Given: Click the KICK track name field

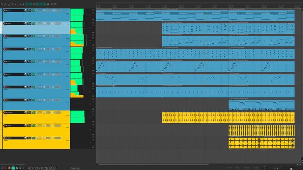Looking at the screenshot, I should click(16, 125).
